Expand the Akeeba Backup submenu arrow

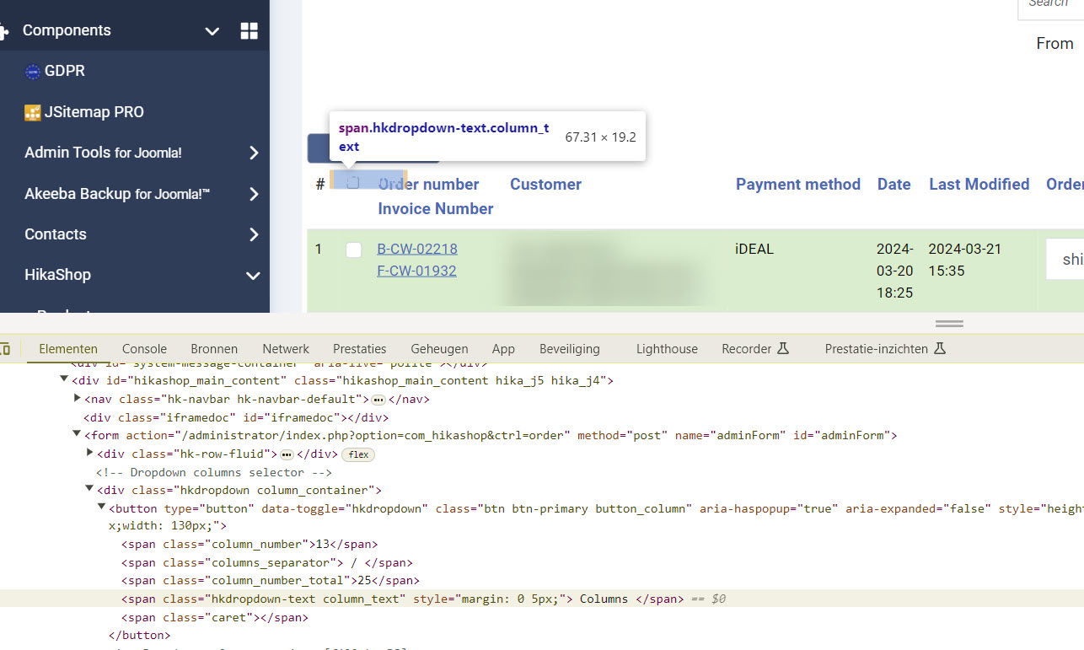[x=254, y=194]
